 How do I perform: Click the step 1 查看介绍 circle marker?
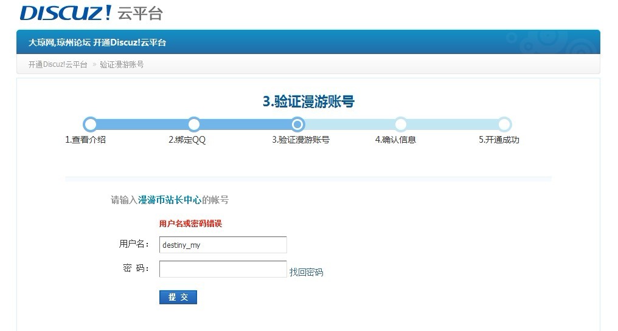pos(90,125)
